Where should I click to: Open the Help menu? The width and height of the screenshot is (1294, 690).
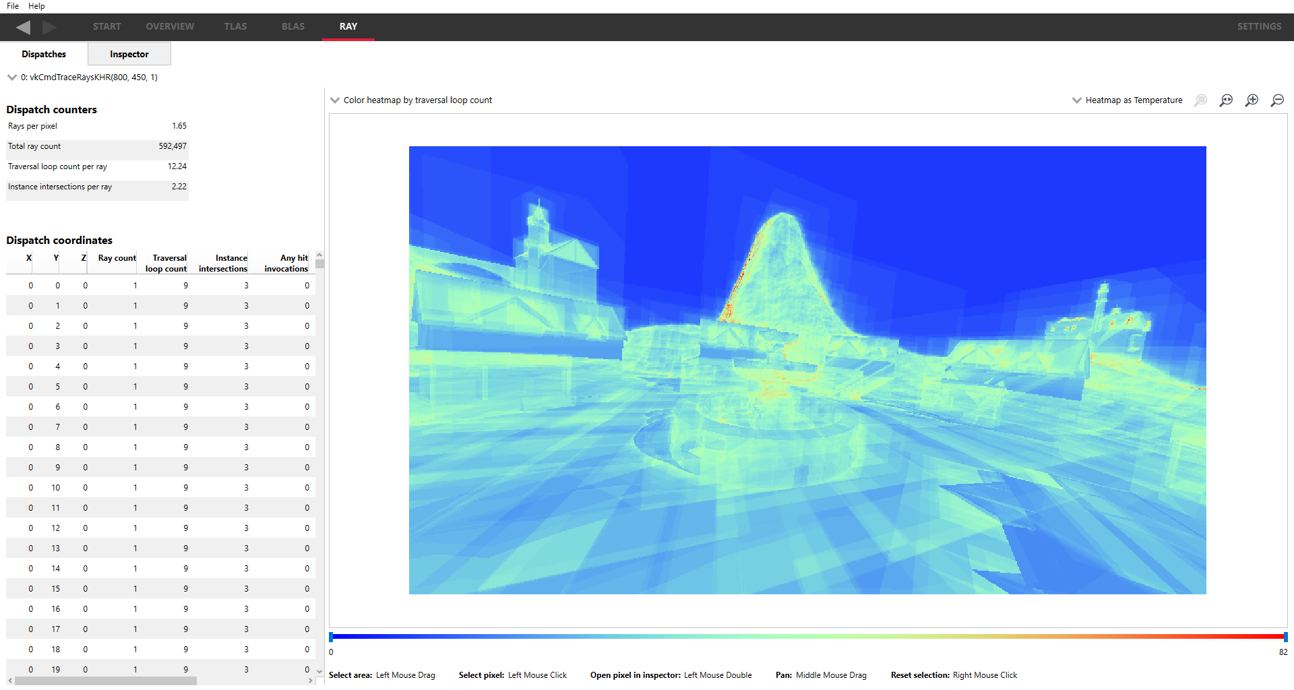coord(36,6)
